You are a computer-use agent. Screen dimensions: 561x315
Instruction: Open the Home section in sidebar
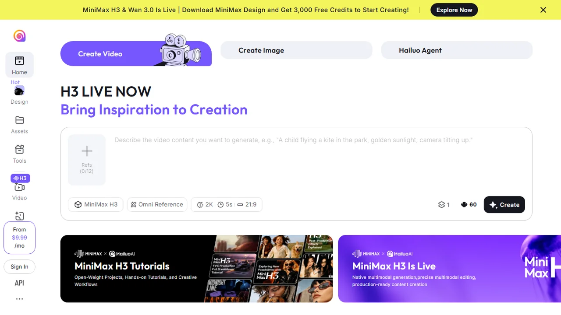(x=19, y=65)
